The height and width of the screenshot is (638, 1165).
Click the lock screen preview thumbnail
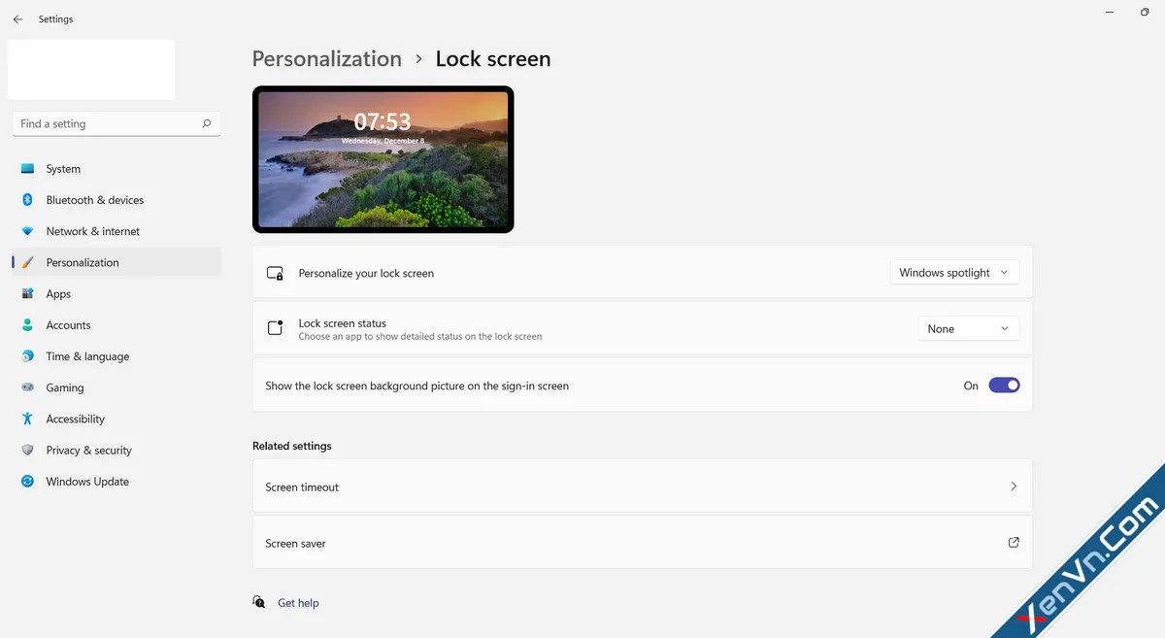(383, 158)
